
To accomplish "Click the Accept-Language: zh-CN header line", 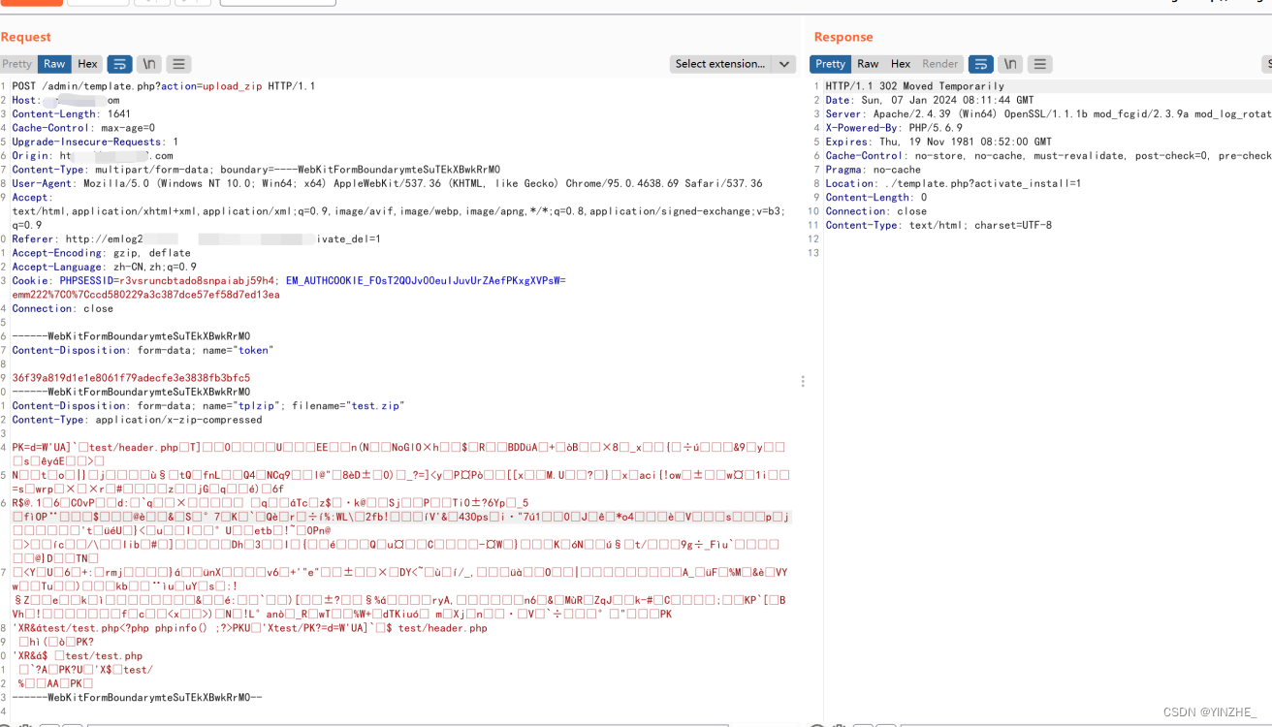I will click(x=104, y=268).
